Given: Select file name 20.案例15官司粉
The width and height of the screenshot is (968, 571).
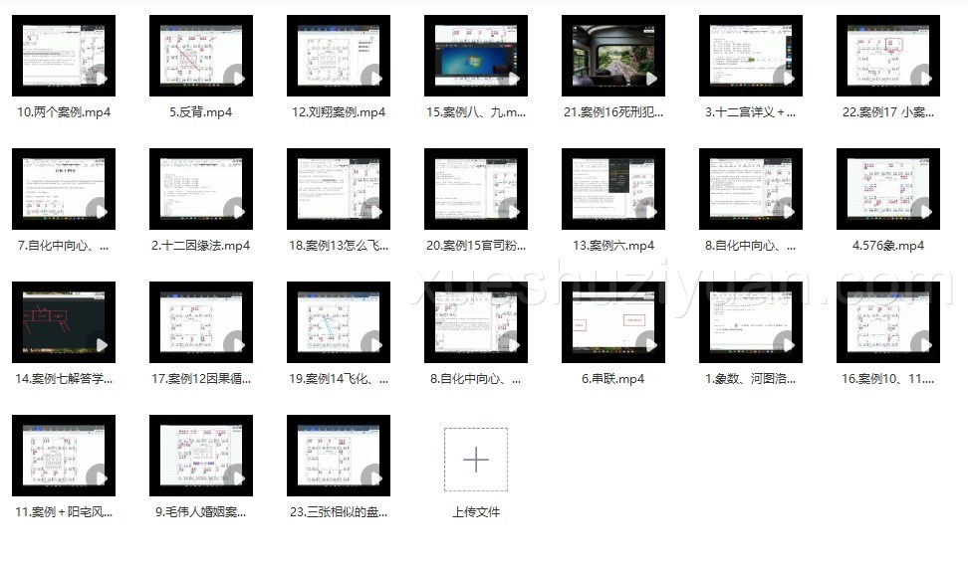Looking at the screenshot, I should (x=476, y=246).
